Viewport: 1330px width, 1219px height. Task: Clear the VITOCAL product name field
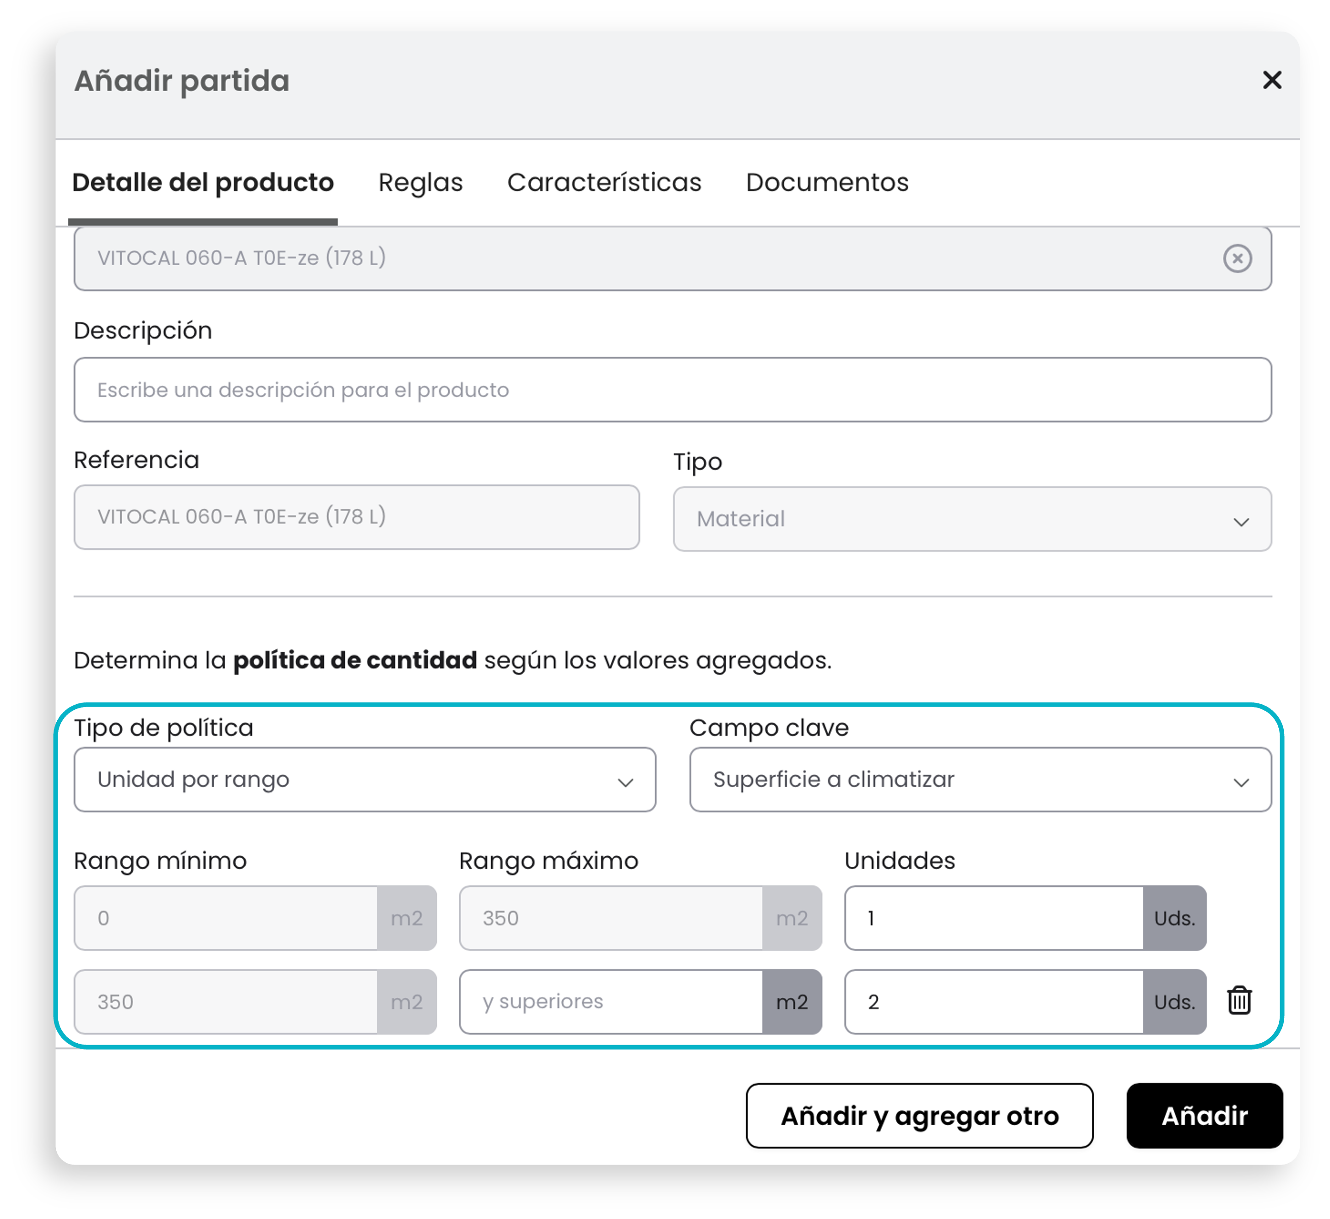pyautogui.click(x=1237, y=258)
